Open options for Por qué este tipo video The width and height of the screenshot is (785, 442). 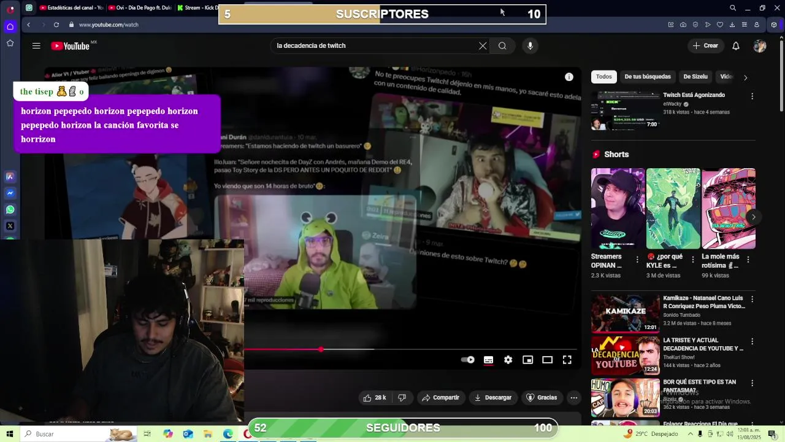point(752,383)
